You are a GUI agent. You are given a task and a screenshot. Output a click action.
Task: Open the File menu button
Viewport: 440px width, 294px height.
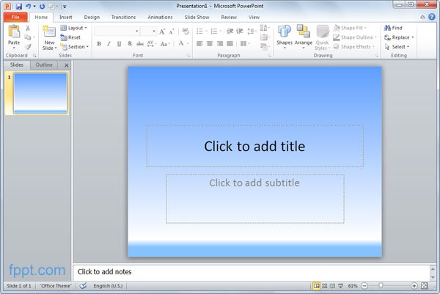tap(15, 16)
